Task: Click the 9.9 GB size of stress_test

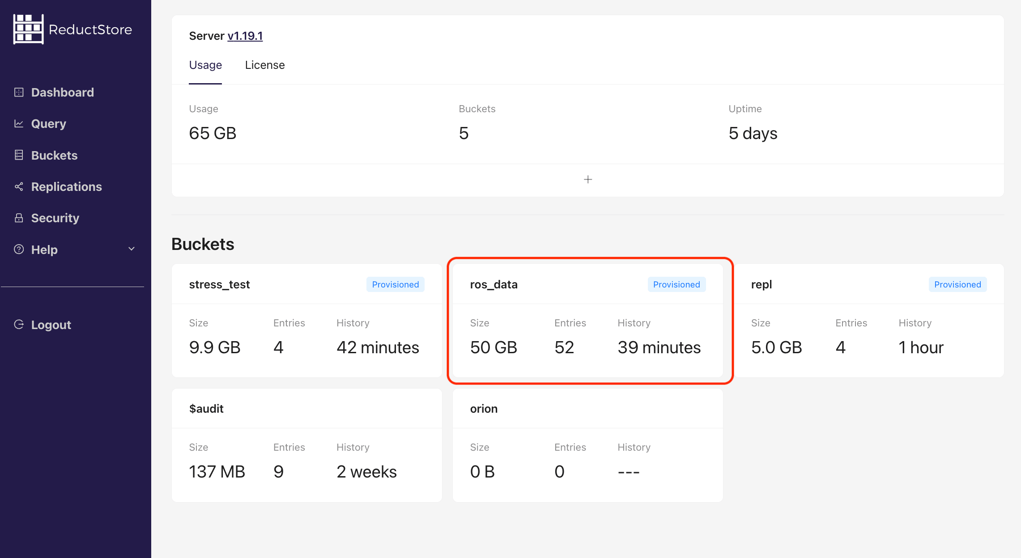Action: click(215, 347)
